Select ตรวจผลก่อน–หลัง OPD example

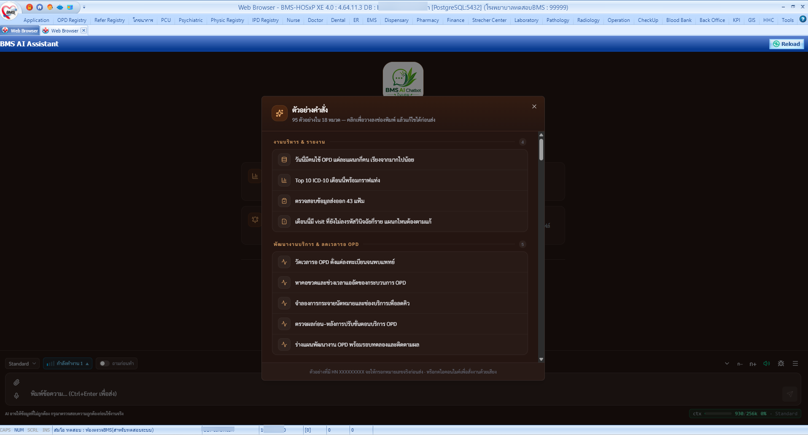pos(400,324)
